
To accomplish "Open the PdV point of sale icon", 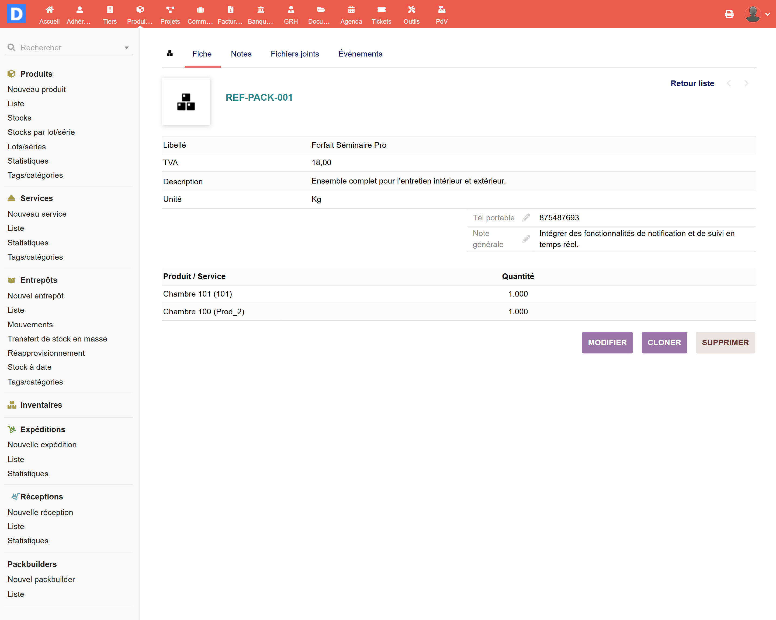I will pos(441,10).
